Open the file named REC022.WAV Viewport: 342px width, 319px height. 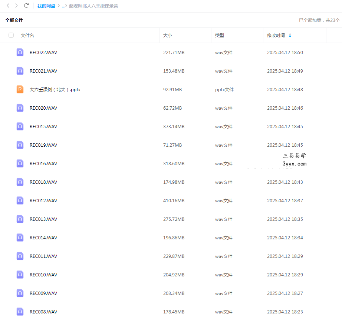(43, 53)
